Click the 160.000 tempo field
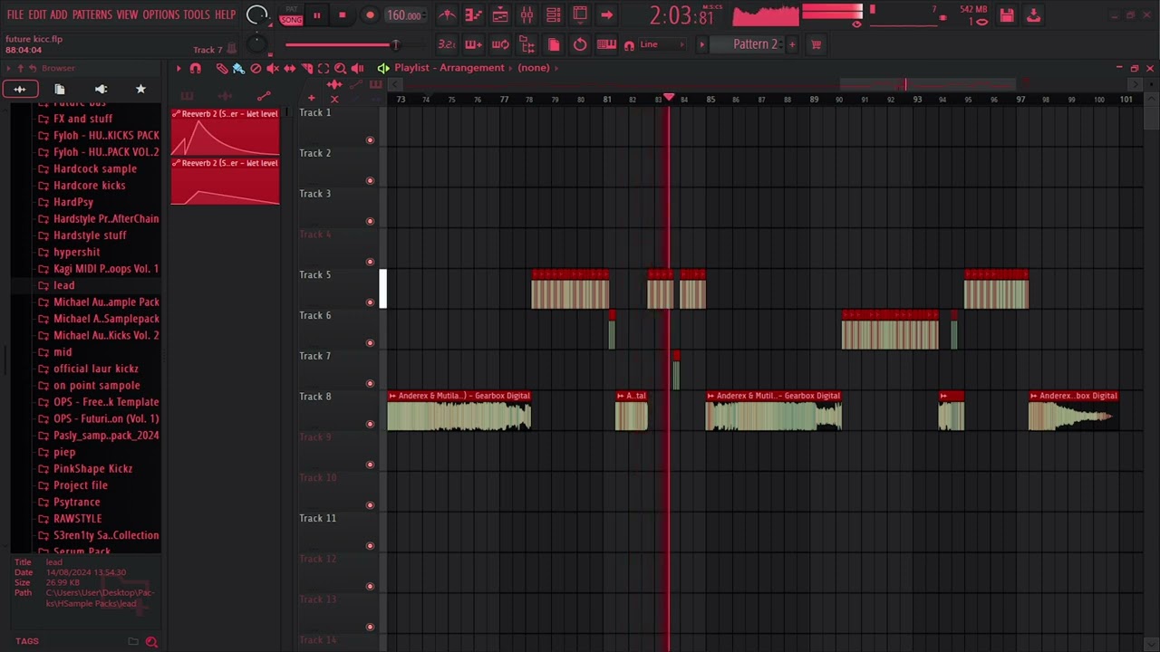Image resolution: width=1160 pixels, height=652 pixels. click(x=404, y=15)
